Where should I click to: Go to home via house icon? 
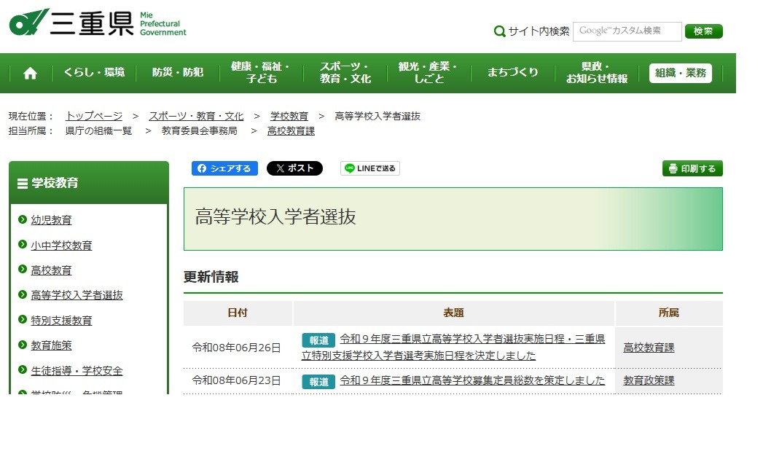pyautogui.click(x=30, y=73)
